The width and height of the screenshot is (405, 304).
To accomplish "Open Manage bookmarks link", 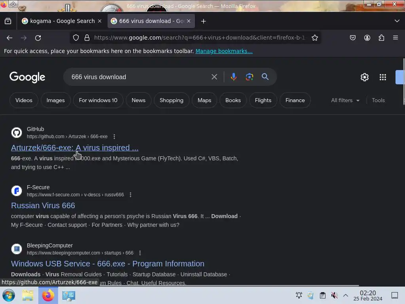I will 224,51.
